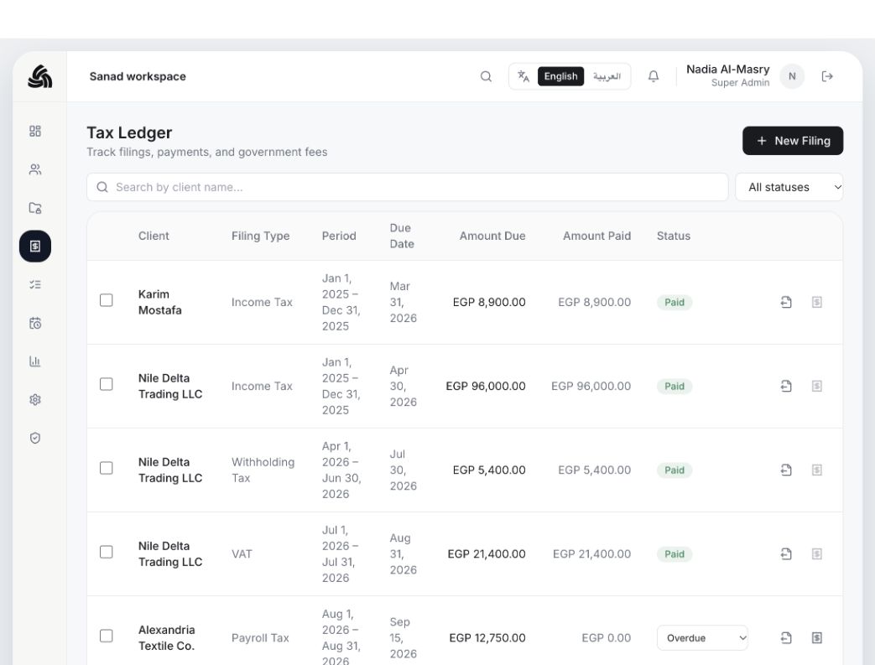
Task: Click the Withholding Tax filing type
Action: [x=263, y=470]
